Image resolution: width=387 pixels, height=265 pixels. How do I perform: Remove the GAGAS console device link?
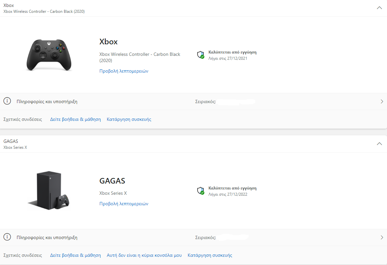(x=210, y=255)
